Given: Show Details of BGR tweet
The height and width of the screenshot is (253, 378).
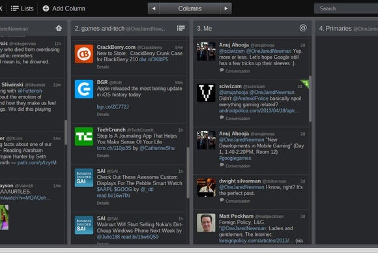Looking at the screenshot, I should click(103, 114).
